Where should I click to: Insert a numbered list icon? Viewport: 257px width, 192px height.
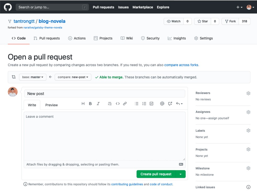click(144, 104)
